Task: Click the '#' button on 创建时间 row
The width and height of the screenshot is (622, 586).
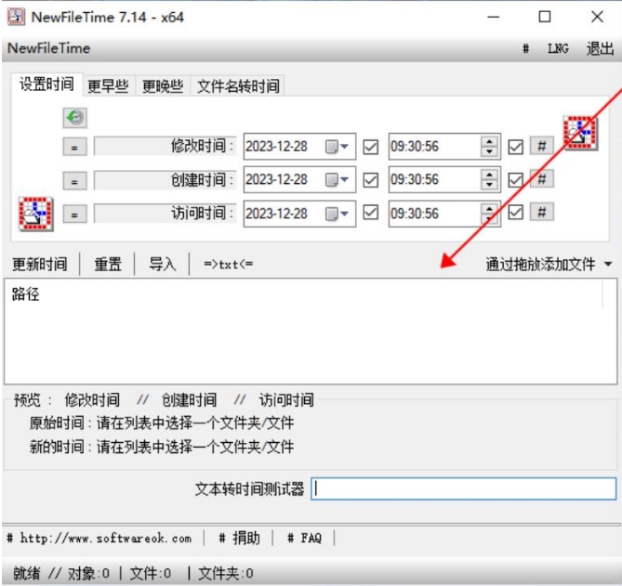Action: click(542, 179)
